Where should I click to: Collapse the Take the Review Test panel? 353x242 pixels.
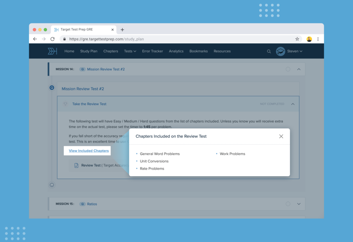tap(293, 104)
